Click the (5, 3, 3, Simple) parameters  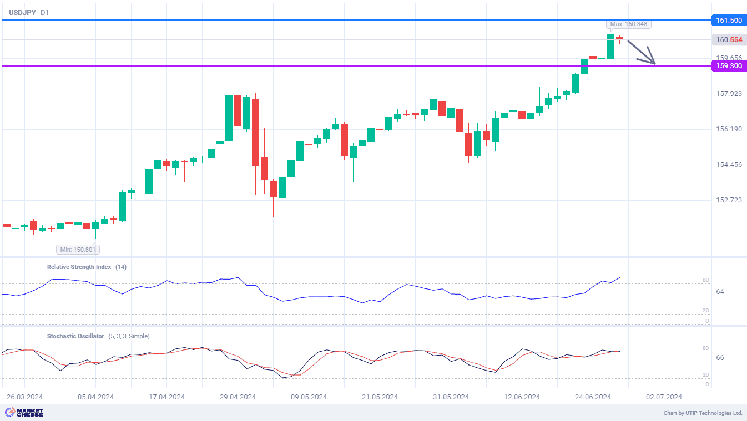129,336
